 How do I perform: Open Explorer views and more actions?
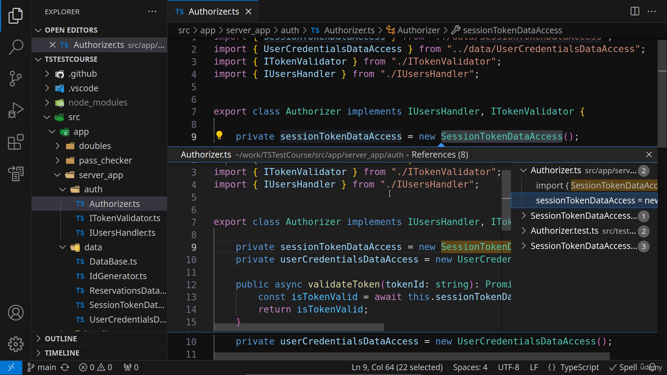click(x=152, y=11)
